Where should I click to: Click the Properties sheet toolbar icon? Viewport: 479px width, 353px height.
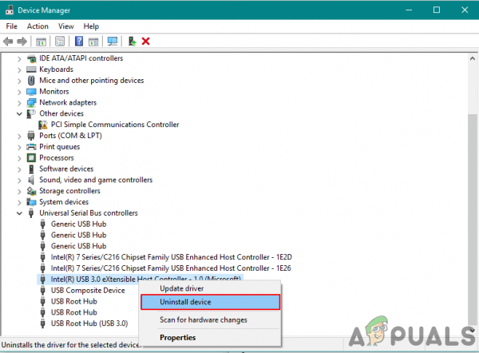[60, 42]
